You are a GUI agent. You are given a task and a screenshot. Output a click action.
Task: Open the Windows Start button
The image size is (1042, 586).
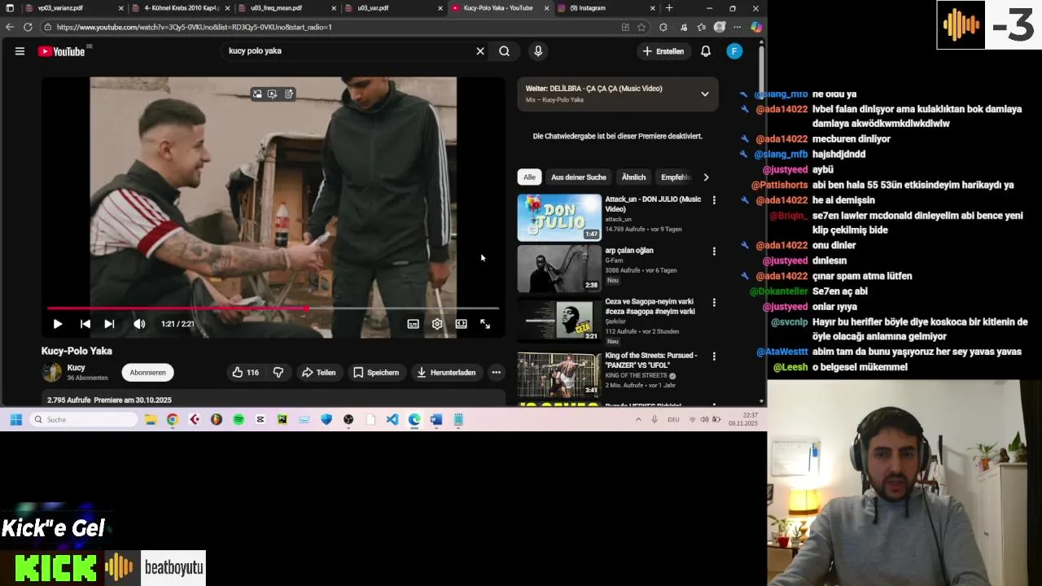pyautogui.click(x=15, y=419)
